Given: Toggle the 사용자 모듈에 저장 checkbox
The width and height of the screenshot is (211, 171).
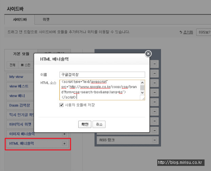Looking at the screenshot, I should [x=61, y=105].
